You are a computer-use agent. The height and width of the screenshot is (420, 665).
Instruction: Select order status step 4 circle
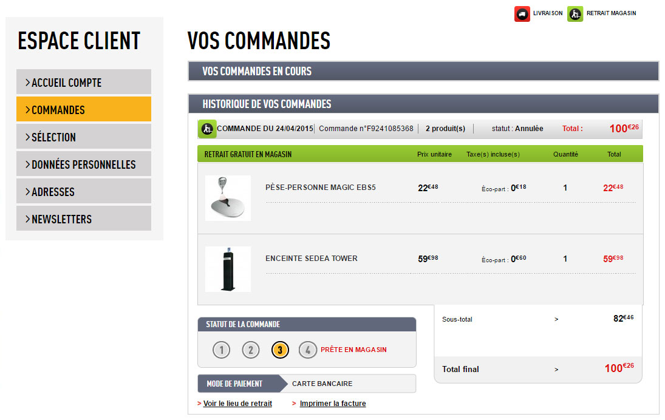[x=308, y=350]
